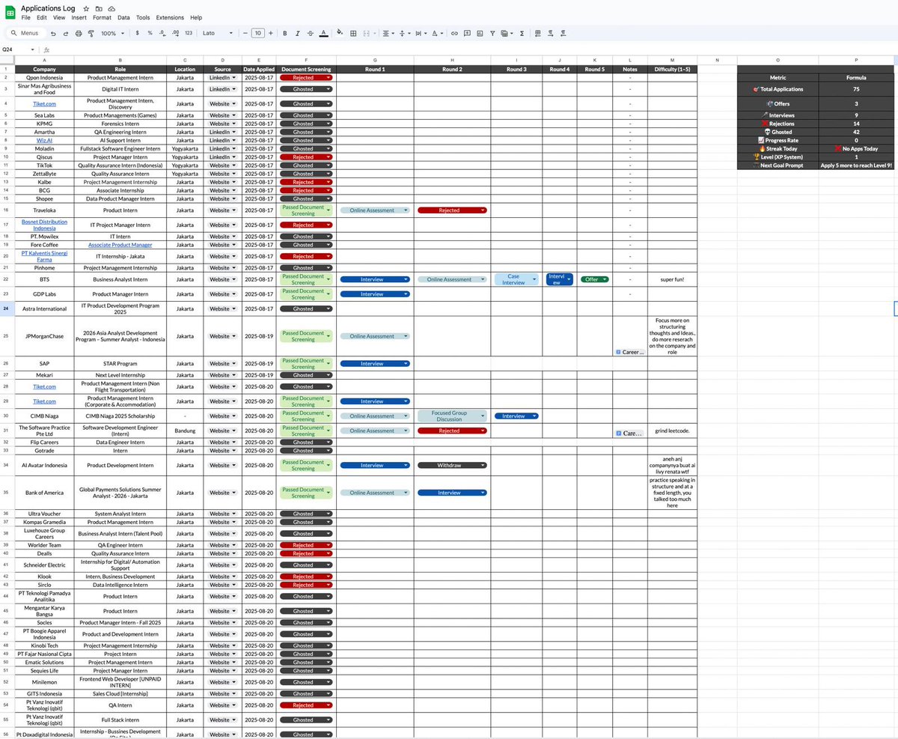
Task: Format selection as percent
Action: (150, 34)
